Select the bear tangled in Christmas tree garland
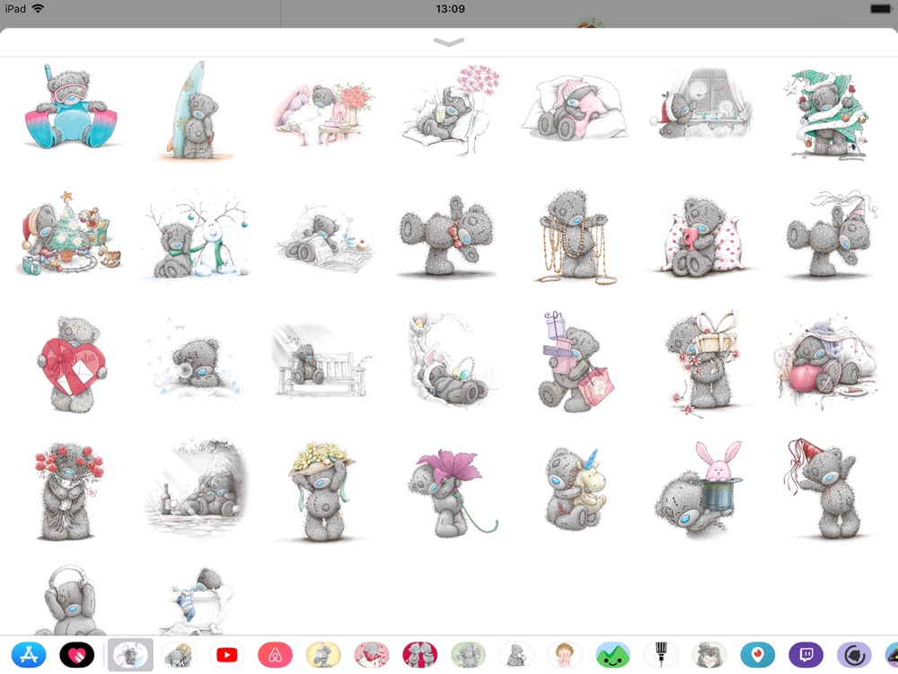 (x=826, y=113)
